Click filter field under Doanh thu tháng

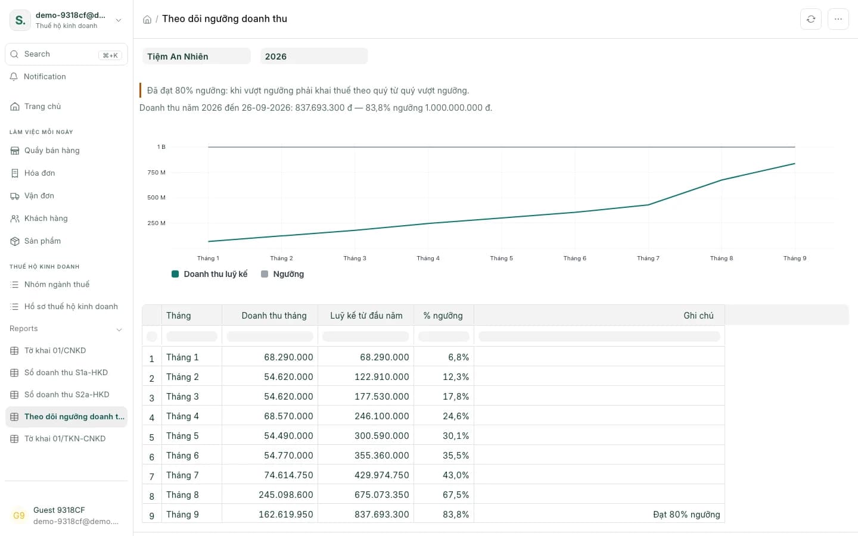(270, 336)
